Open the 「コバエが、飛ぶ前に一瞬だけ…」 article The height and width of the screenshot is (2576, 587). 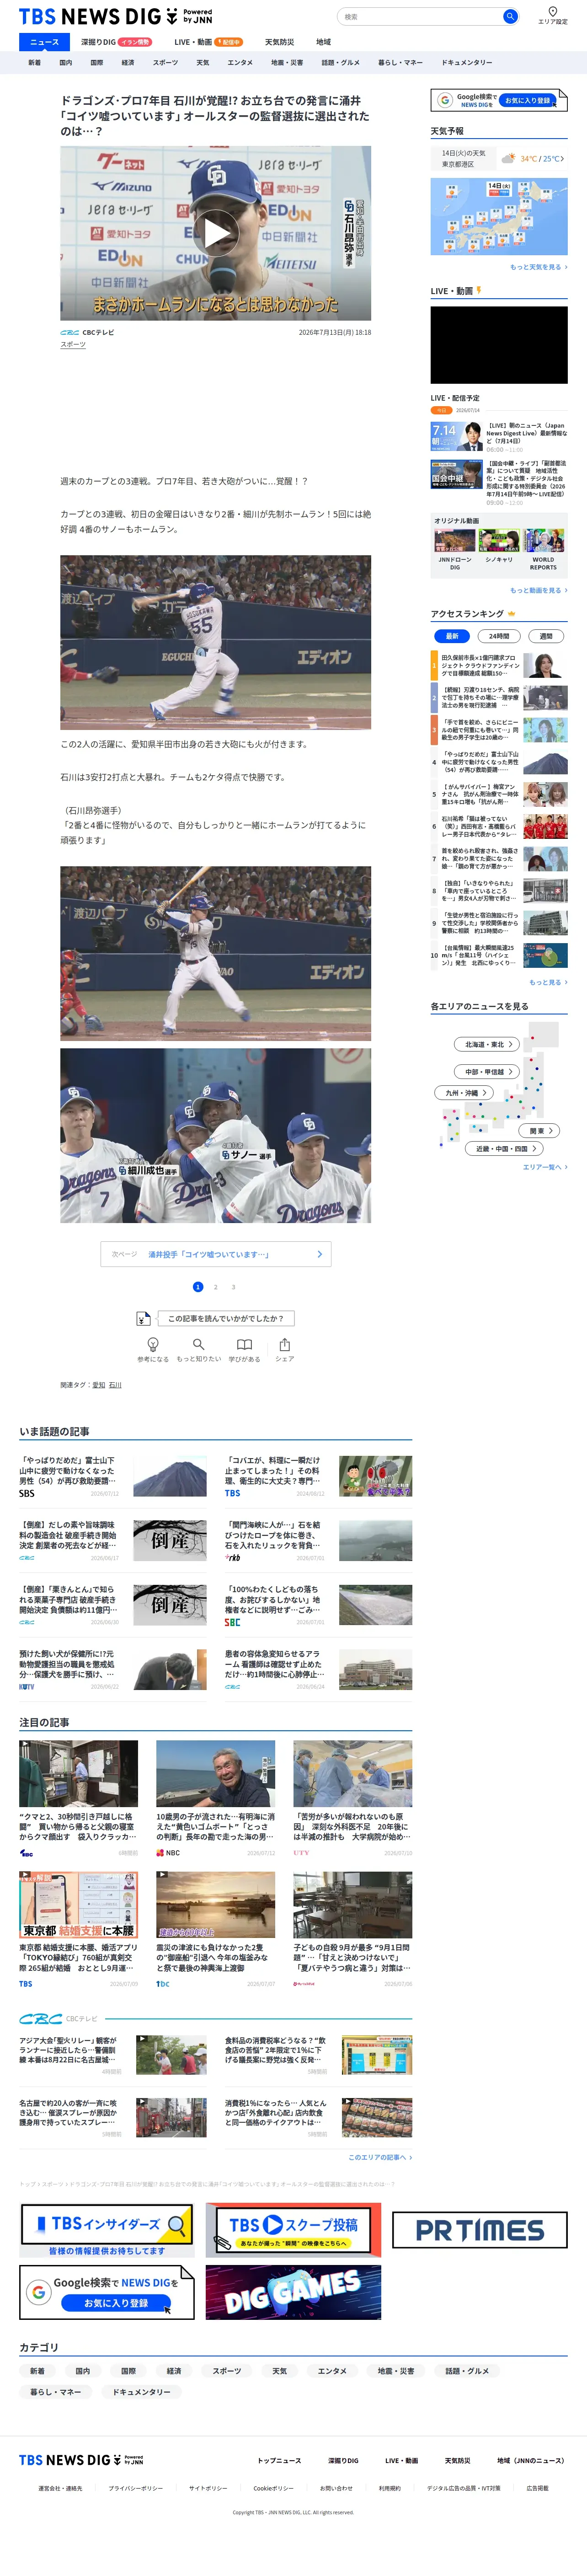pyautogui.click(x=318, y=1476)
